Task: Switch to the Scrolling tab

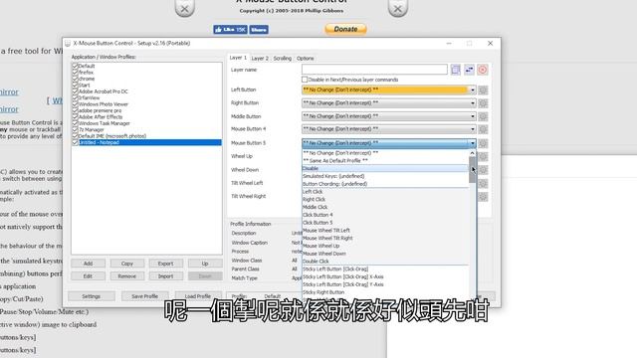Action: click(x=283, y=59)
